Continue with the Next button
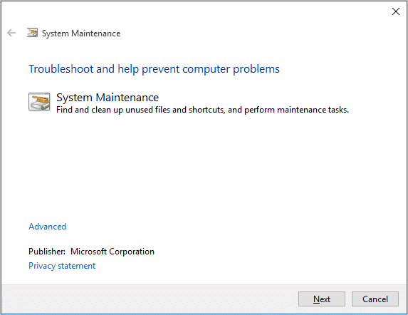Image resolution: width=408 pixels, height=315 pixels. 322,299
